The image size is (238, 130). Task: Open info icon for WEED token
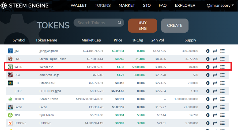coord(208,67)
